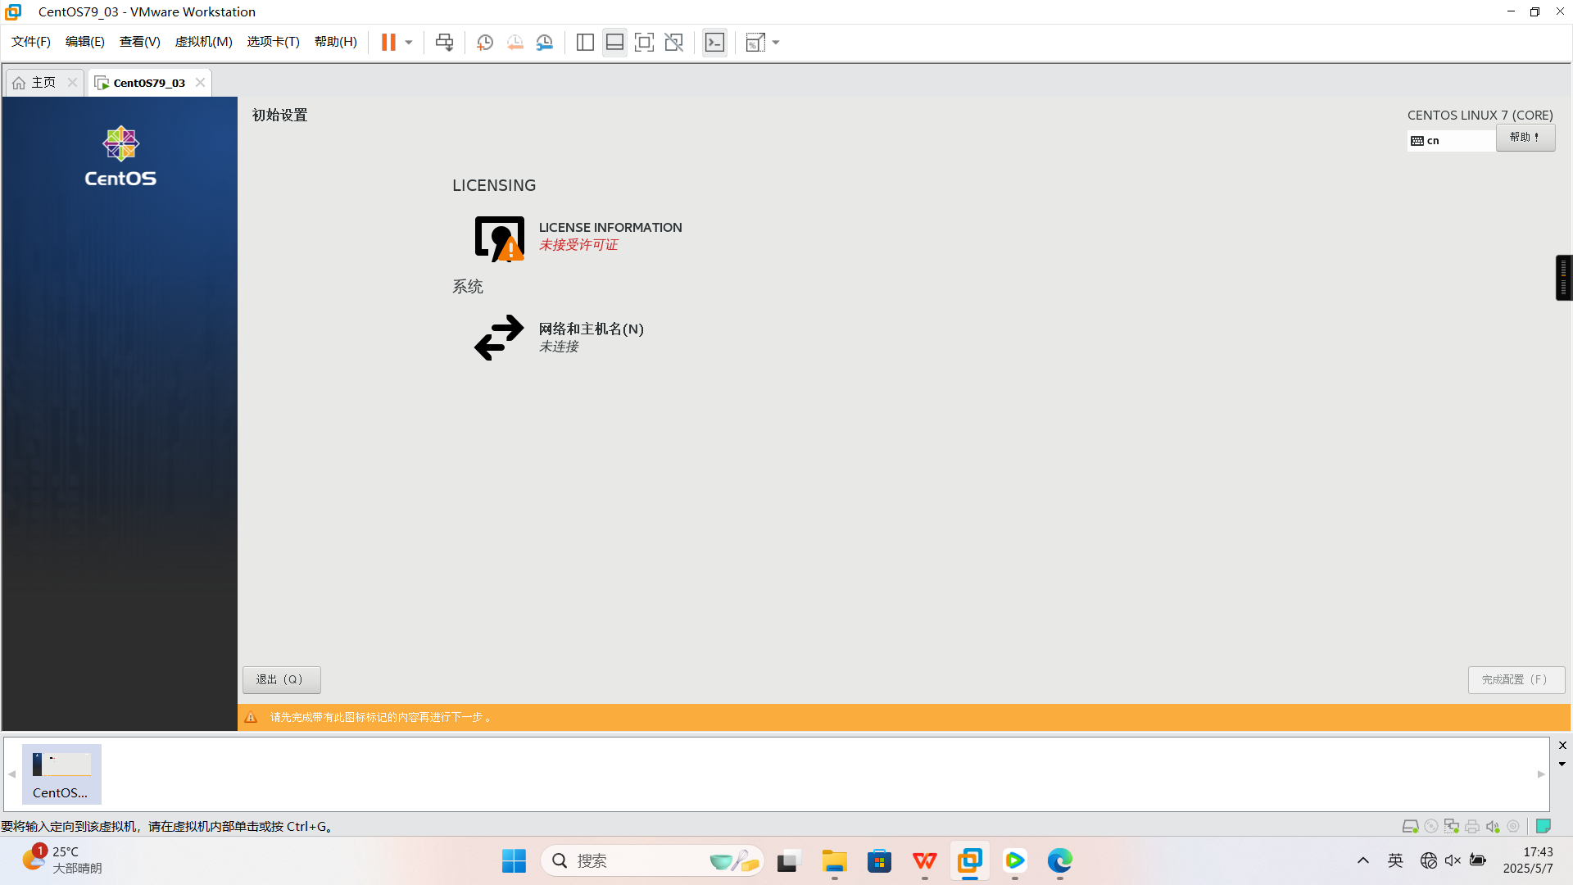Expand the thumbnail bar options arrow
The width and height of the screenshot is (1573, 885).
point(1562,764)
